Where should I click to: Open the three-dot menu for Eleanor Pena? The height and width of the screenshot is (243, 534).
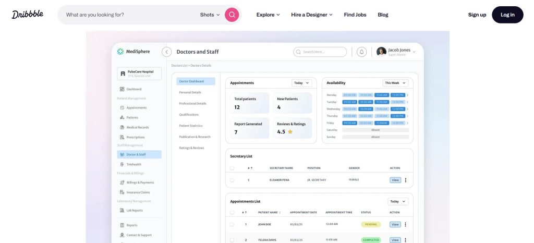click(405, 180)
